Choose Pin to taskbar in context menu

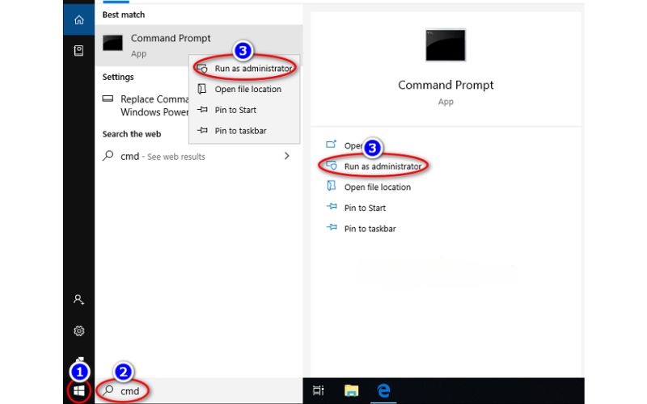point(244,131)
